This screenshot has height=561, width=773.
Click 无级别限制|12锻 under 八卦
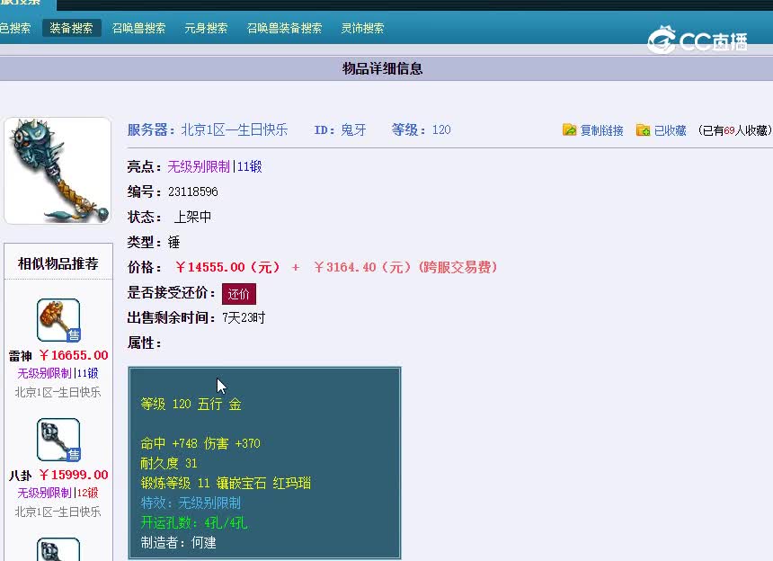point(58,493)
